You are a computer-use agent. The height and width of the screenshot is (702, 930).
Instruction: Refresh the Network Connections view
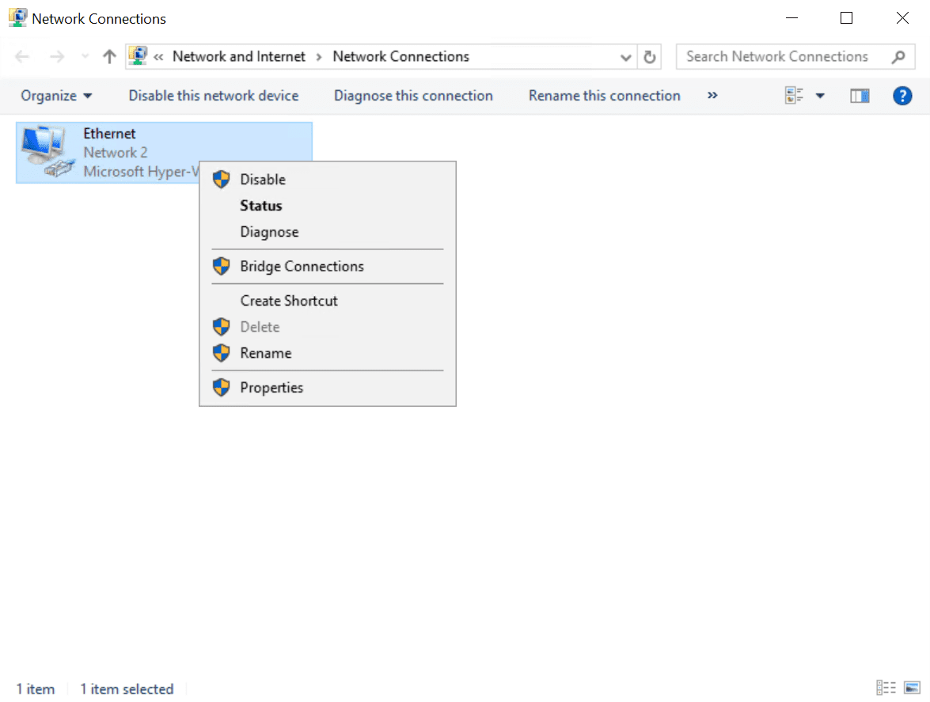tap(650, 57)
